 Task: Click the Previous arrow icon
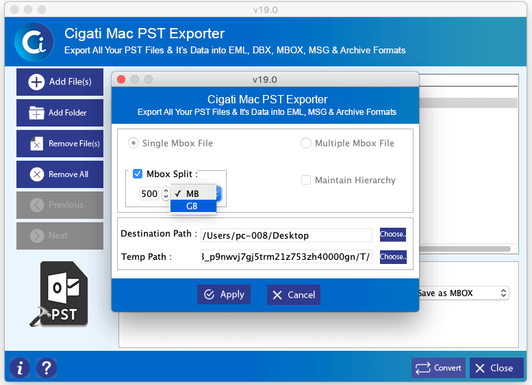tap(37, 205)
